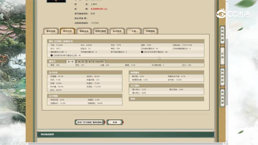Click the 强力克金: 3.4% entry
This screenshot has height=145, width=258.
tap(176, 89)
